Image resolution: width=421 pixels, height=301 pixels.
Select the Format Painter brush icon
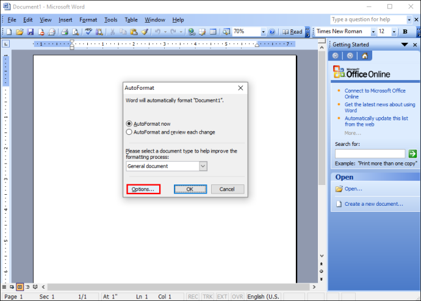pyautogui.click(x=145, y=32)
